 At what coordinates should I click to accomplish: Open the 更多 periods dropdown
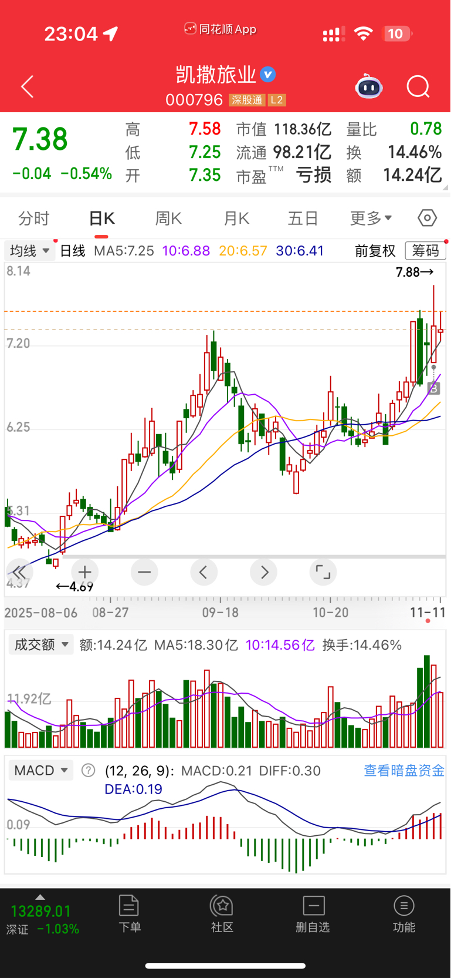tap(371, 219)
